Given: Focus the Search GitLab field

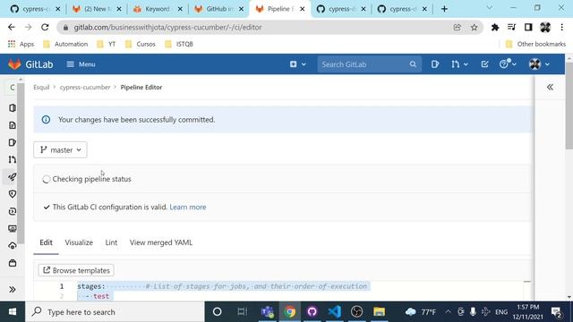Looking at the screenshot, I should point(369,64).
